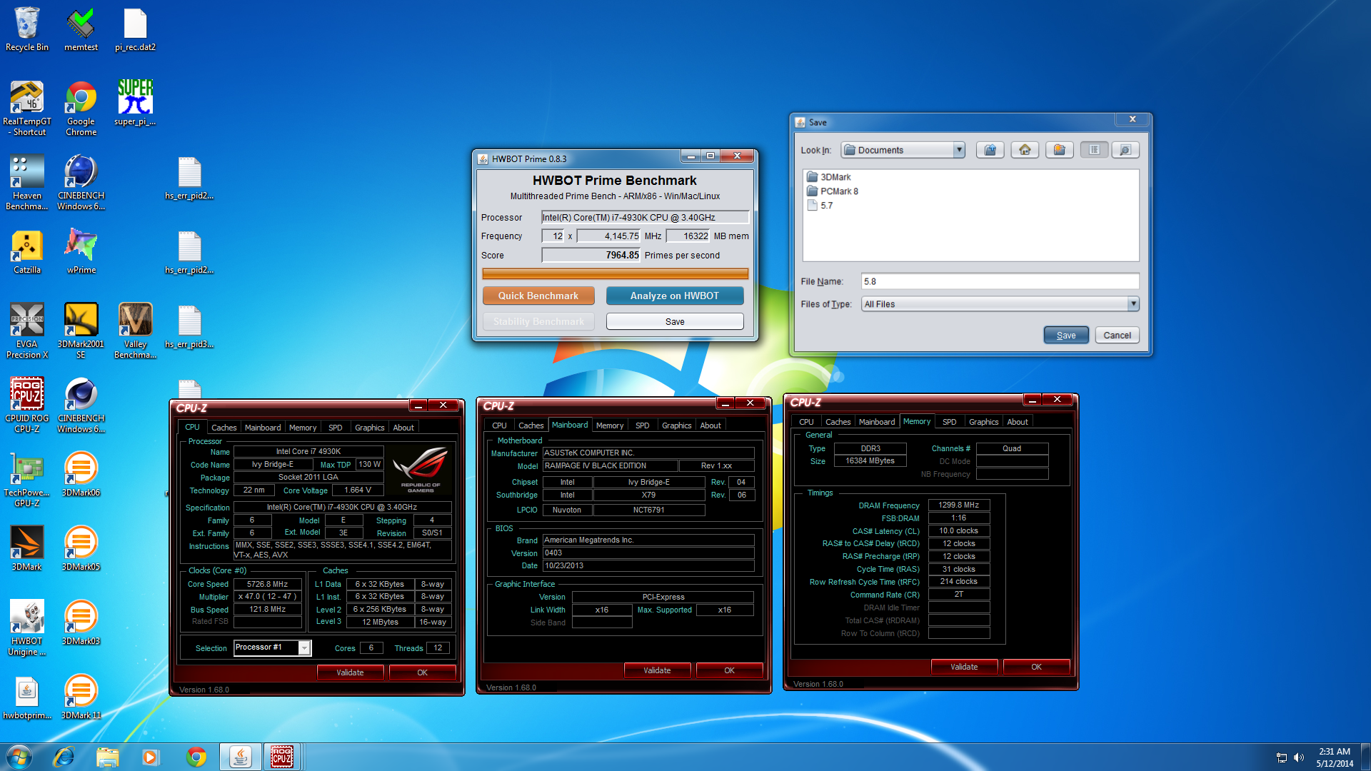This screenshot has height=771, width=1371.
Task: Select the 3DMark03 desktop icon
Action: pos(81,623)
